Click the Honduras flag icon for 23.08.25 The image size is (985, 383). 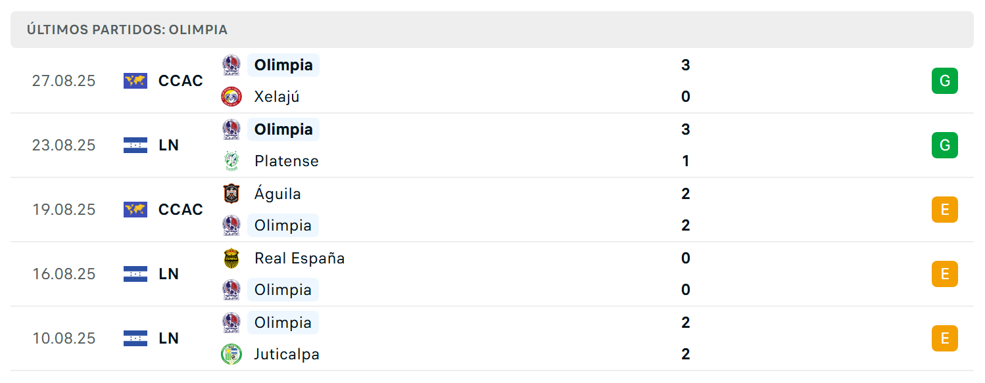click(135, 145)
